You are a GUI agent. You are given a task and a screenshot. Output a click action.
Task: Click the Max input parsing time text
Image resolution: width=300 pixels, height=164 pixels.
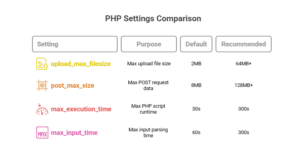(x=148, y=133)
